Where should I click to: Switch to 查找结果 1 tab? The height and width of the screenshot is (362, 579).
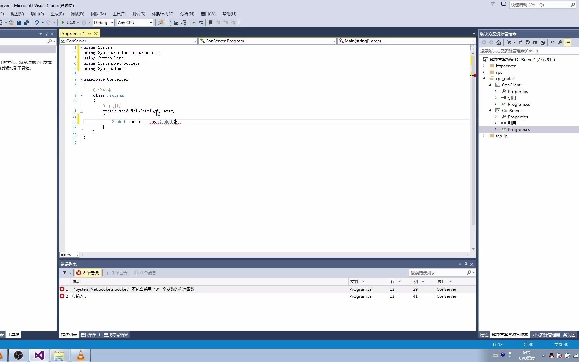[90, 335]
